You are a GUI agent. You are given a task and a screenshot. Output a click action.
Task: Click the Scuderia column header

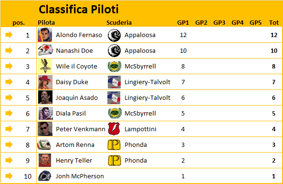pyautogui.click(x=119, y=23)
